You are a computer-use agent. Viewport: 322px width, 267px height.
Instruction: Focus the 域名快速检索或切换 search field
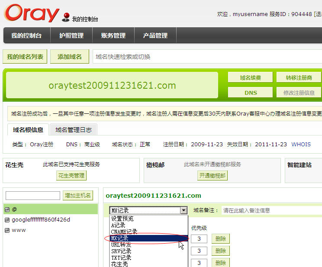tap(207, 57)
